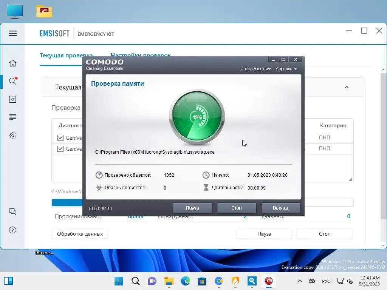This screenshot has height=290, width=387.
Task: Click start time 31.05.2023 0:40:20
Action: [267, 175]
